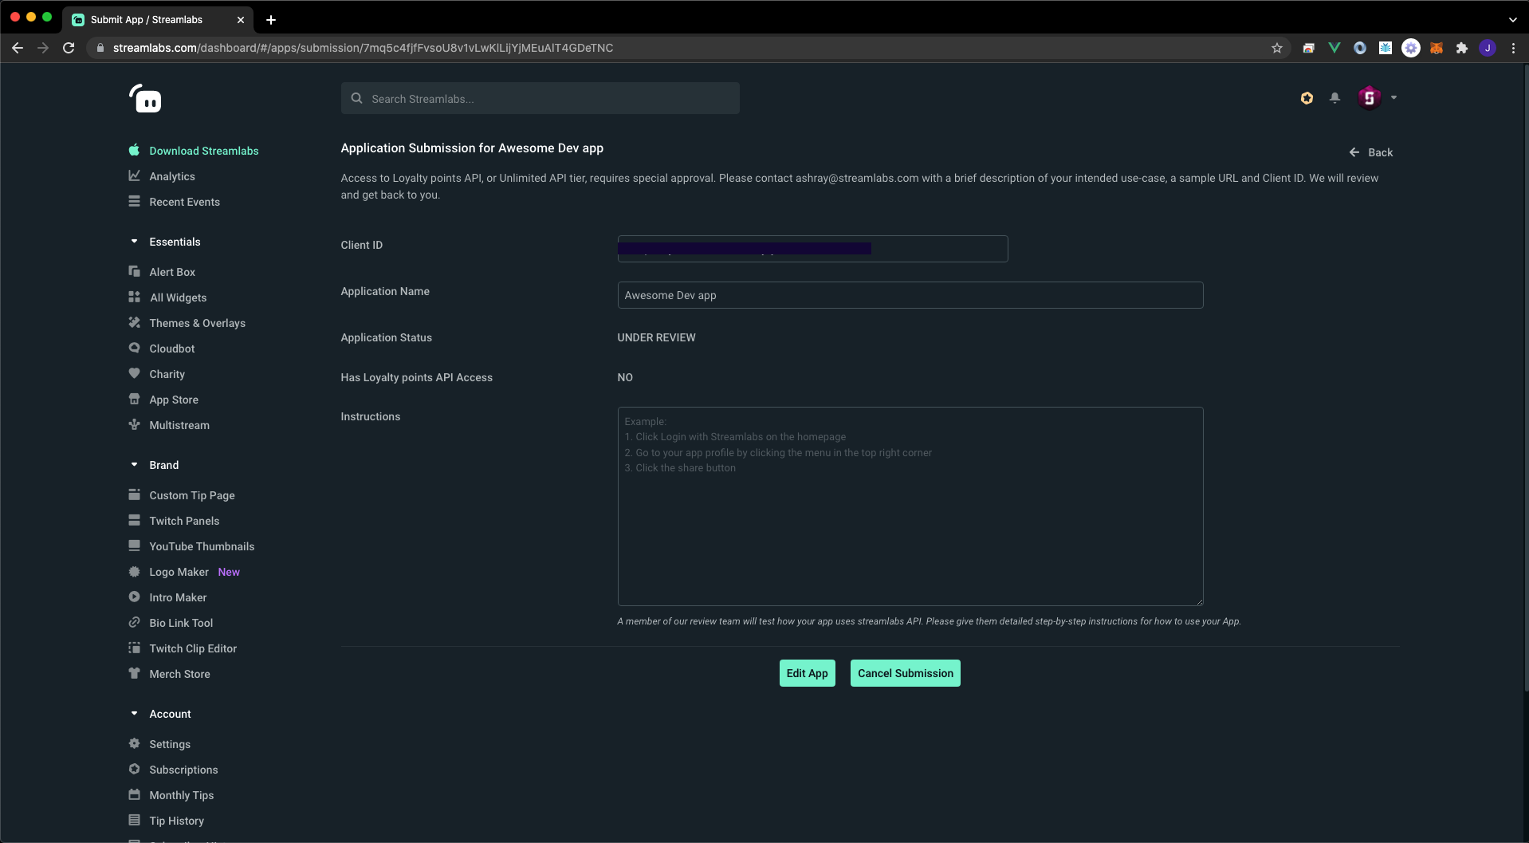Click the Recent Events list icon
This screenshot has width=1529, height=843.
[134, 201]
